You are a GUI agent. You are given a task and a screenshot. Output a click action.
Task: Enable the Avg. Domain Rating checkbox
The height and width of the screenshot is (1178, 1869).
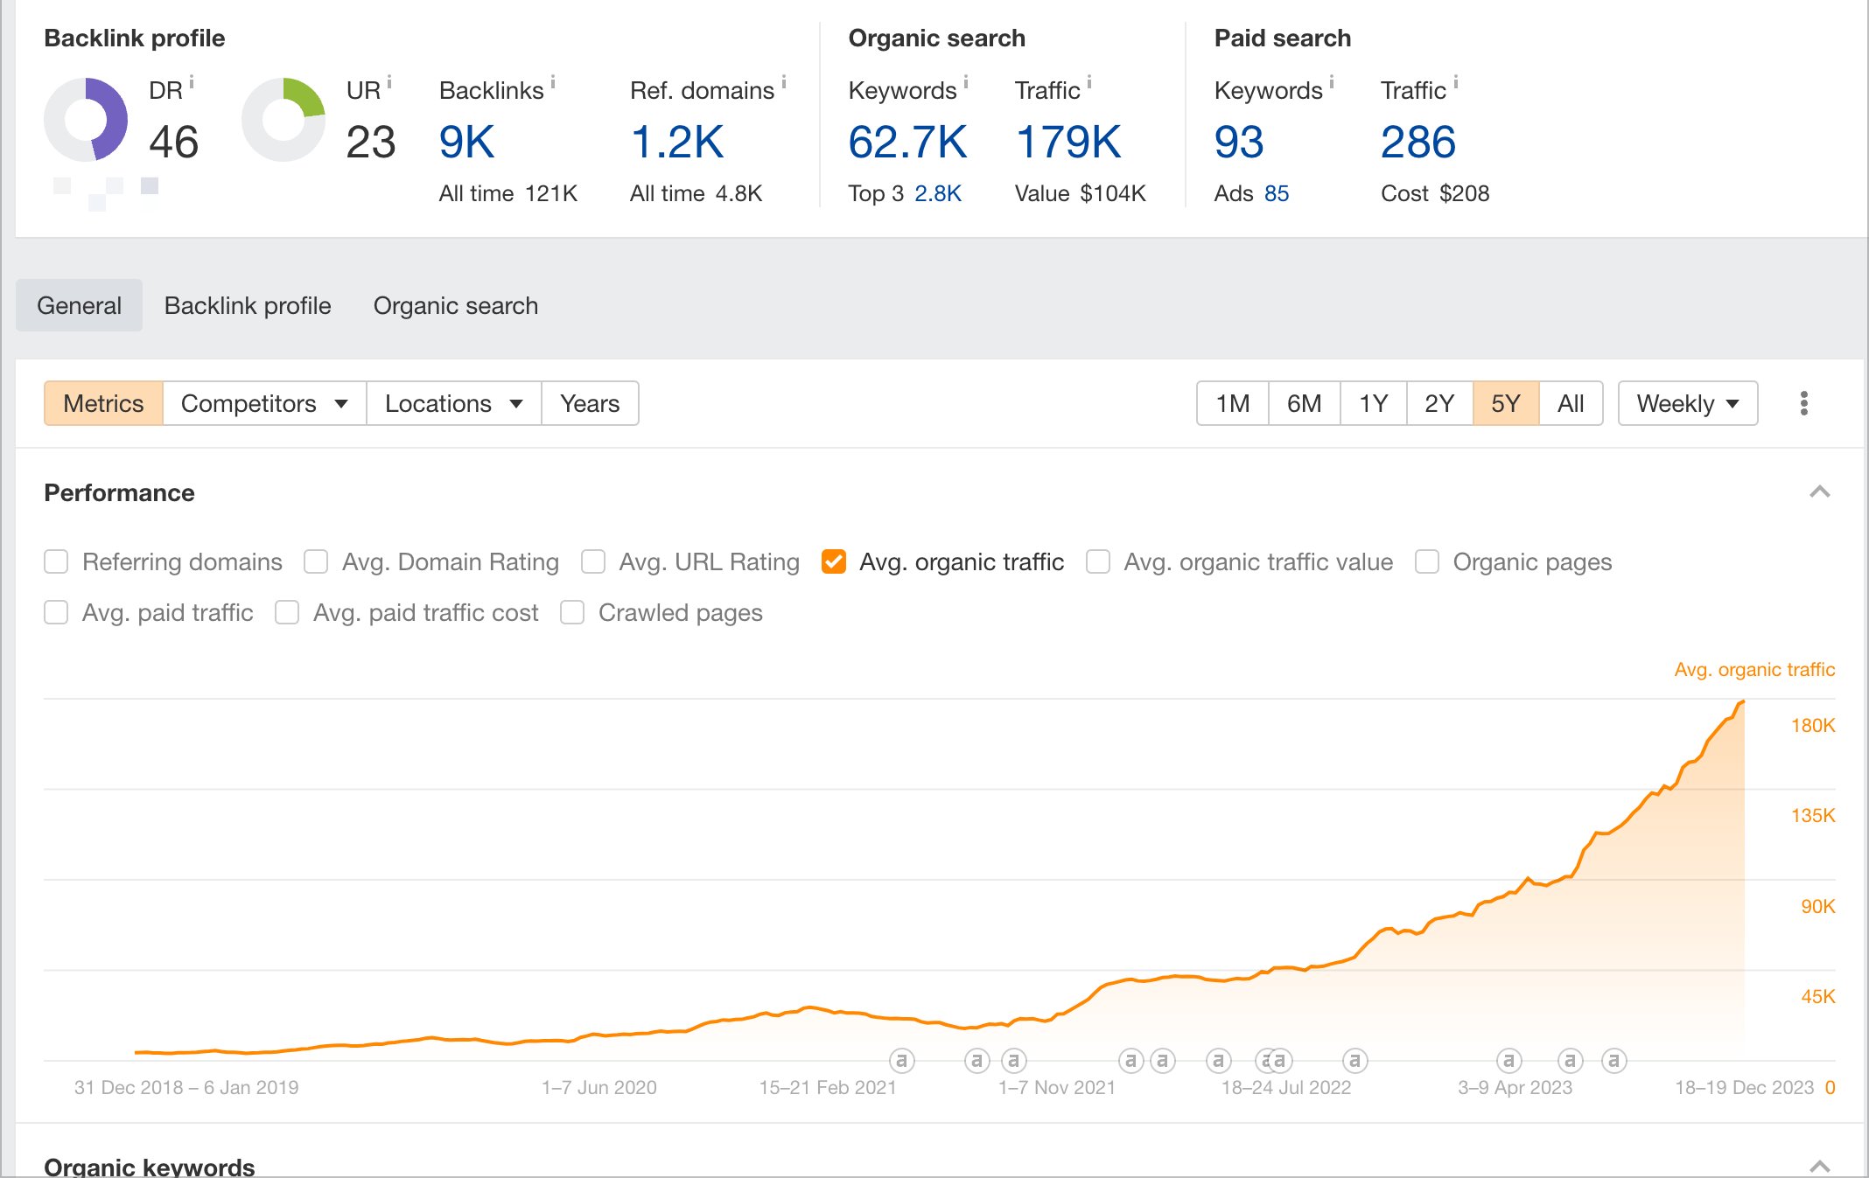click(x=316, y=561)
